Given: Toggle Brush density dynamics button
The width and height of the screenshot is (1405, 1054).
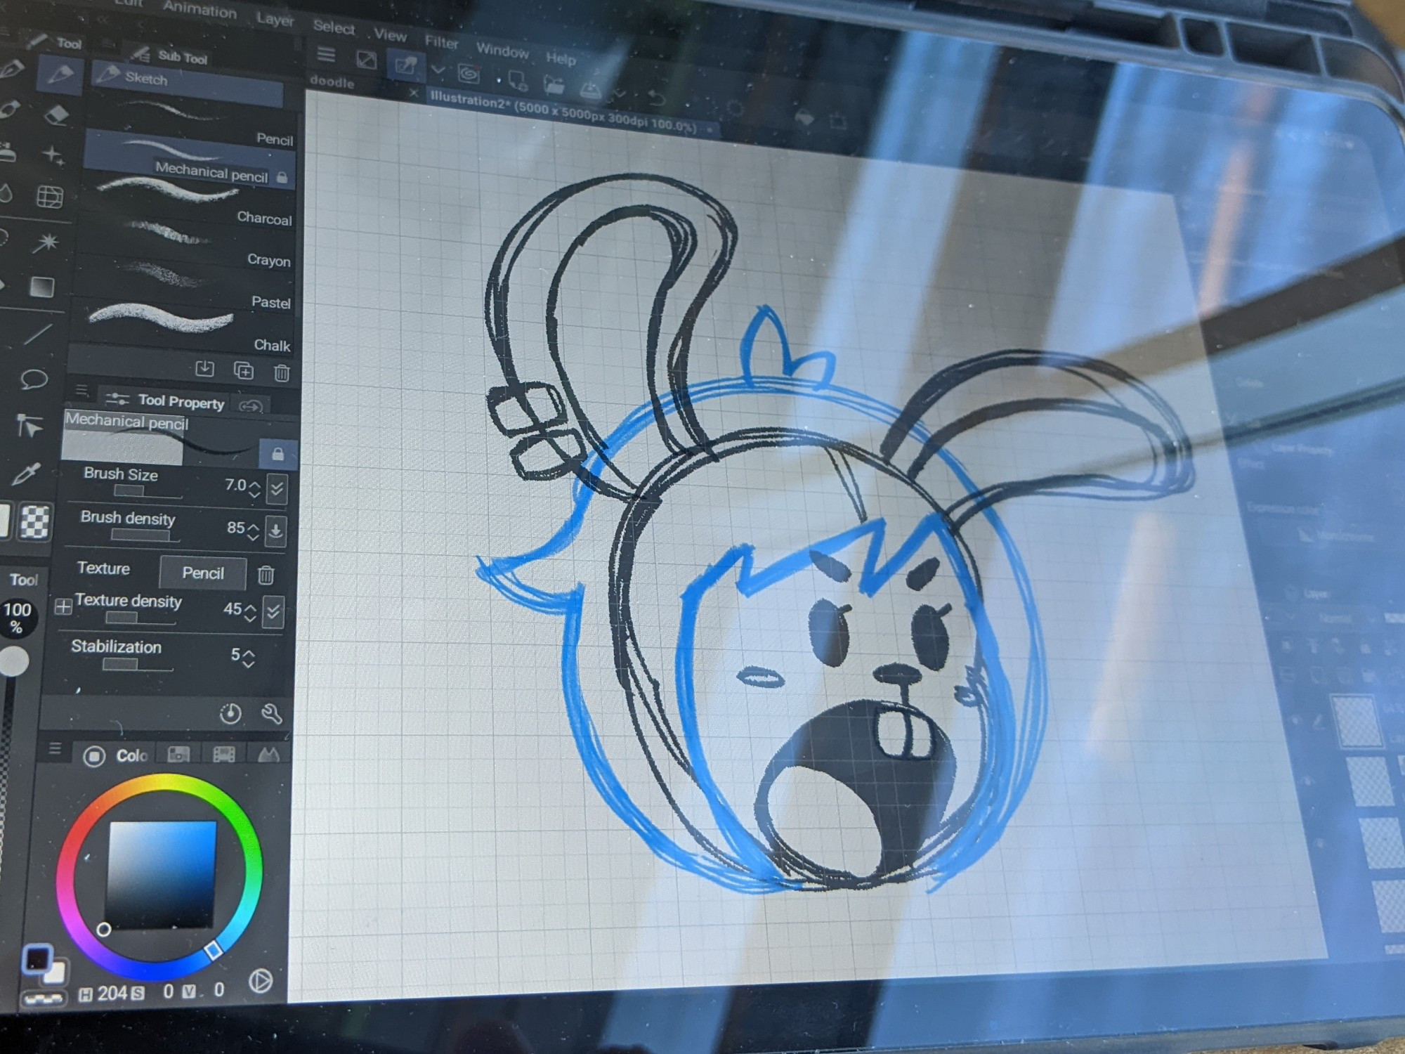Looking at the screenshot, I should click(275, 532).
